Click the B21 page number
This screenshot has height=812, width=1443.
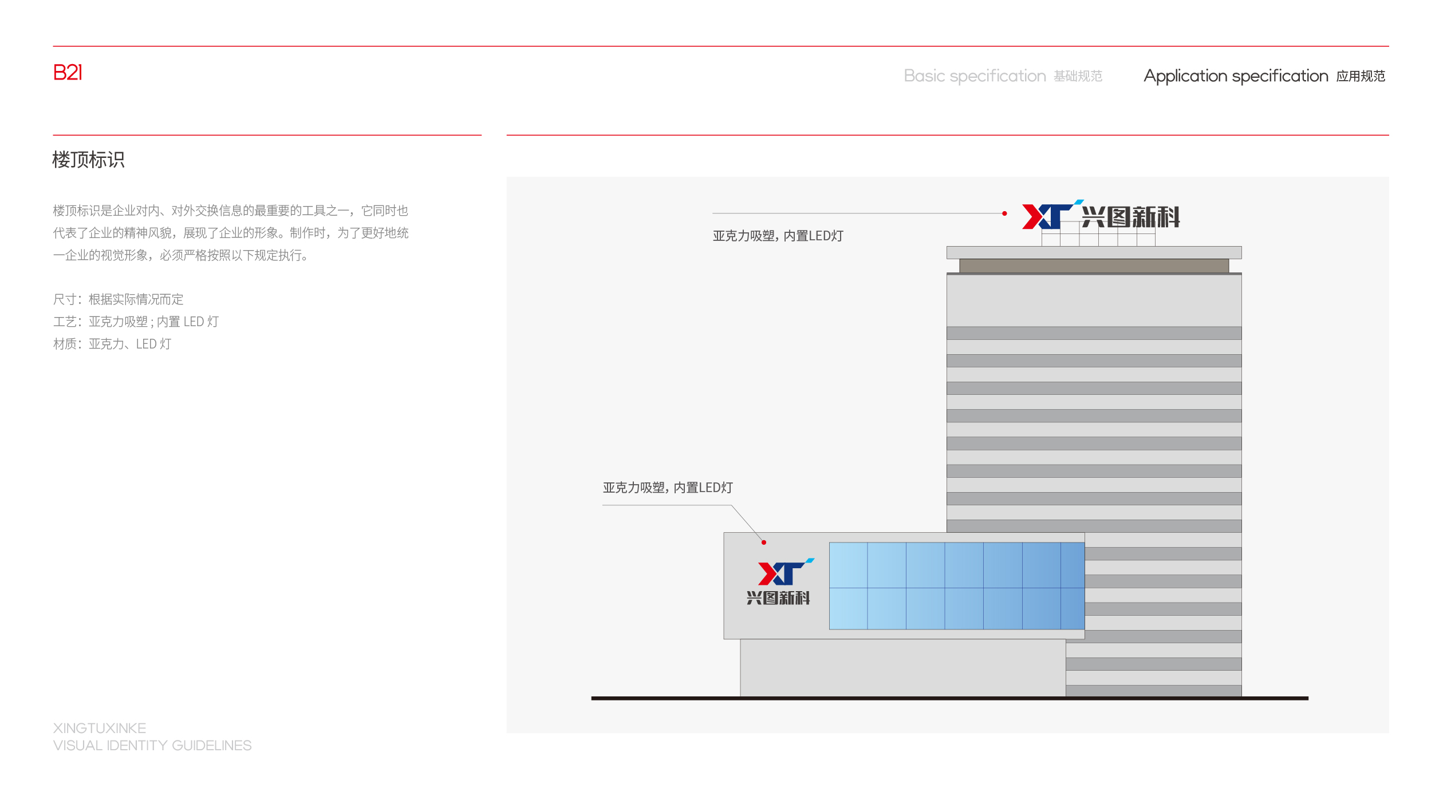click(68, 73)
